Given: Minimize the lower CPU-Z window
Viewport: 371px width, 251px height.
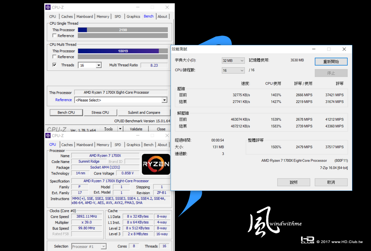Looking at the screenshot, I should tap(138, 135).
